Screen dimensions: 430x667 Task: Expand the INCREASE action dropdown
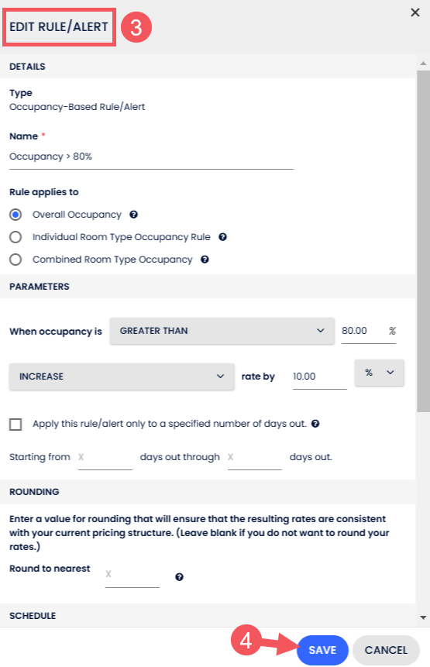122,376
